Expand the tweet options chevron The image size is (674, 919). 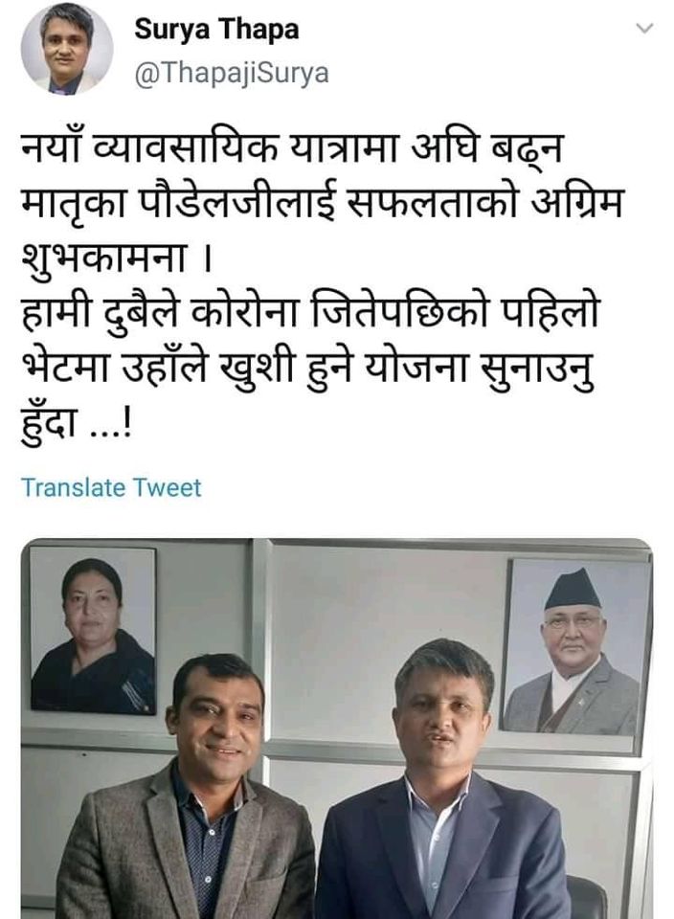(644, 28)
